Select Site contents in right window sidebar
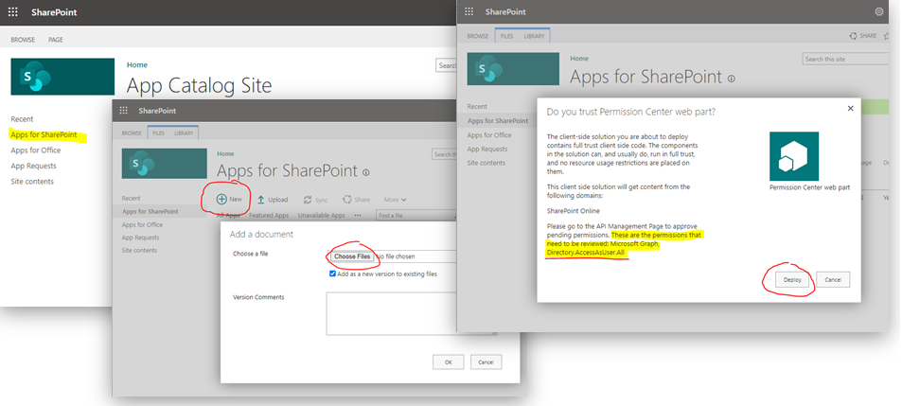The width and height of the screenshot is (902, 406). [x=486, y=163]
